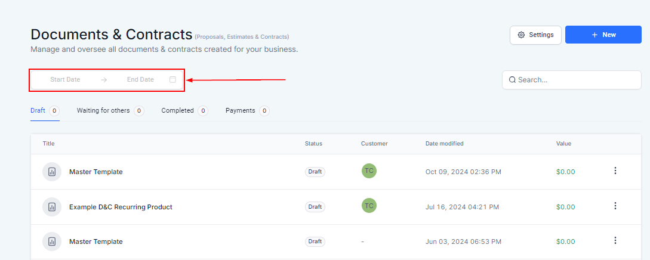Image resolution: width=650 pixels, height=260 pixels.
Task: Click date Jun 03, 2024 06:53 PM
Action: [463, 242]
